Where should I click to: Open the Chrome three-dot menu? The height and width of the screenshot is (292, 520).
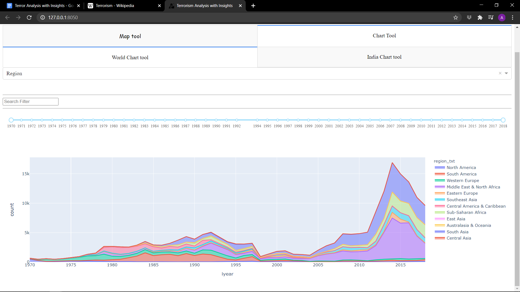(512, 18)
